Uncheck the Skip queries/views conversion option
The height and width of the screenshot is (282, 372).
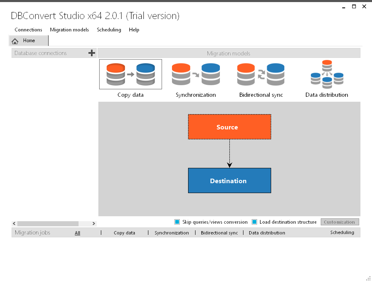click(177, 222)
